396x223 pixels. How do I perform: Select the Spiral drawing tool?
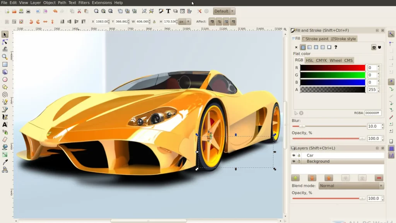pos(5,95)
